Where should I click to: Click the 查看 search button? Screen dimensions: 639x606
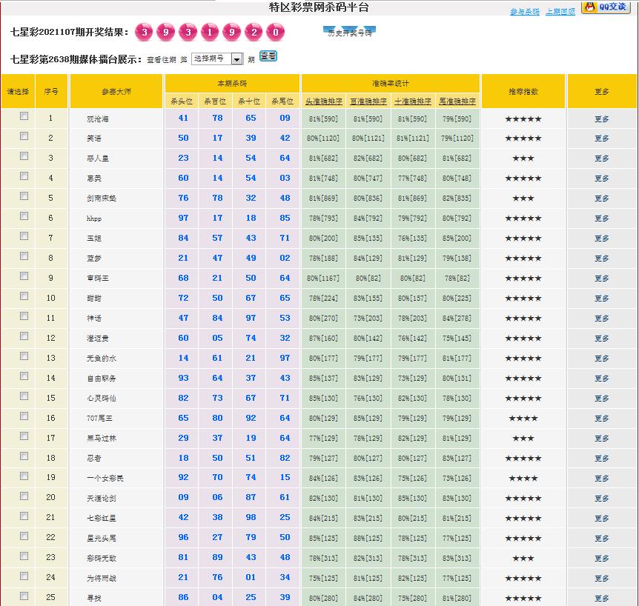268,56
